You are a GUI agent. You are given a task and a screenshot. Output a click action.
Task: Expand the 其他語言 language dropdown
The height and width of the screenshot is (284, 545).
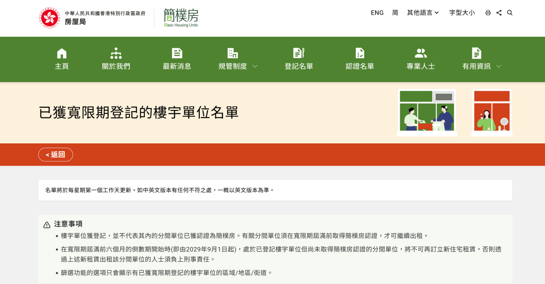[423, 13]
